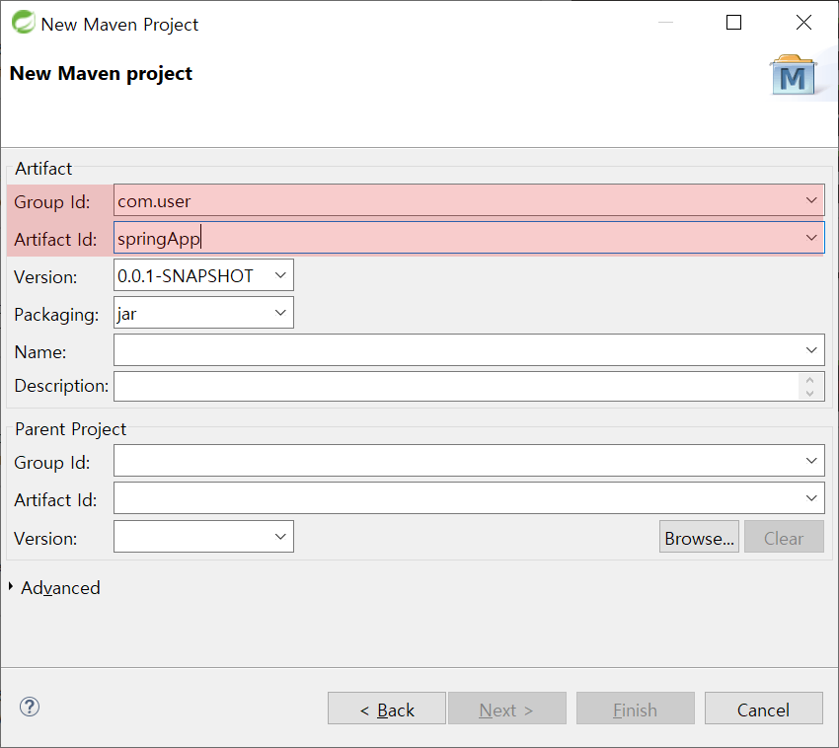Open the Artifact Id dropdown arrow with springApp
Viewport: 839px width, 748px height.
811,238
